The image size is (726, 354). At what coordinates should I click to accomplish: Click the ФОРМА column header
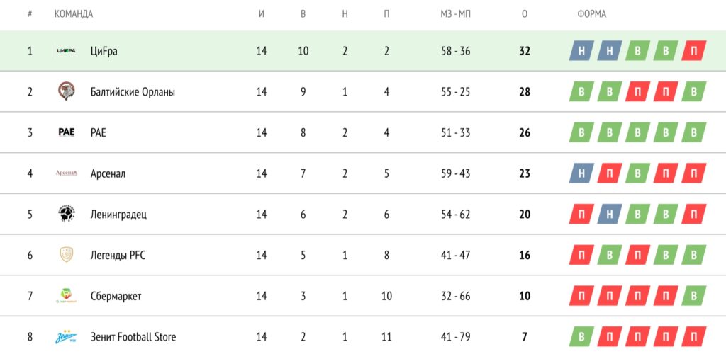click(x=592, y=14)
